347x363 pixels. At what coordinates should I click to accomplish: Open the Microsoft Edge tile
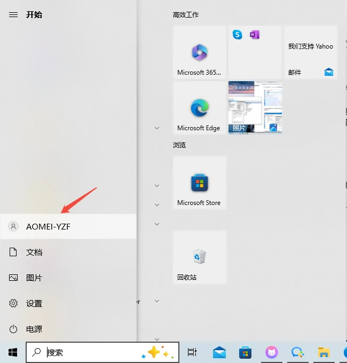pyautogui.click(x=199, y=108)
